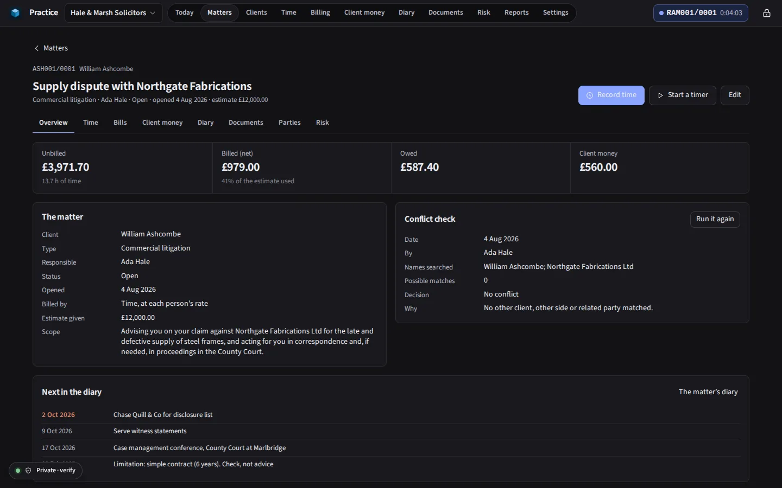
Task: Switch to the matter's Risk tab
Action: (x=323, y=123)
